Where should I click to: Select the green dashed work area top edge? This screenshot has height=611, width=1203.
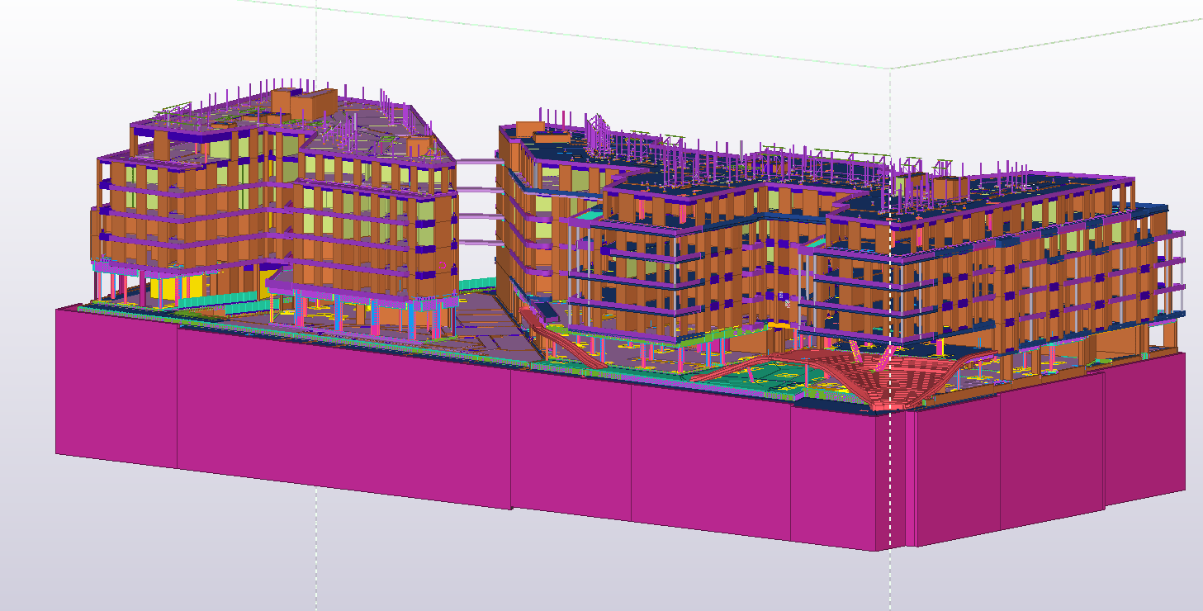[x=578, y=34]
